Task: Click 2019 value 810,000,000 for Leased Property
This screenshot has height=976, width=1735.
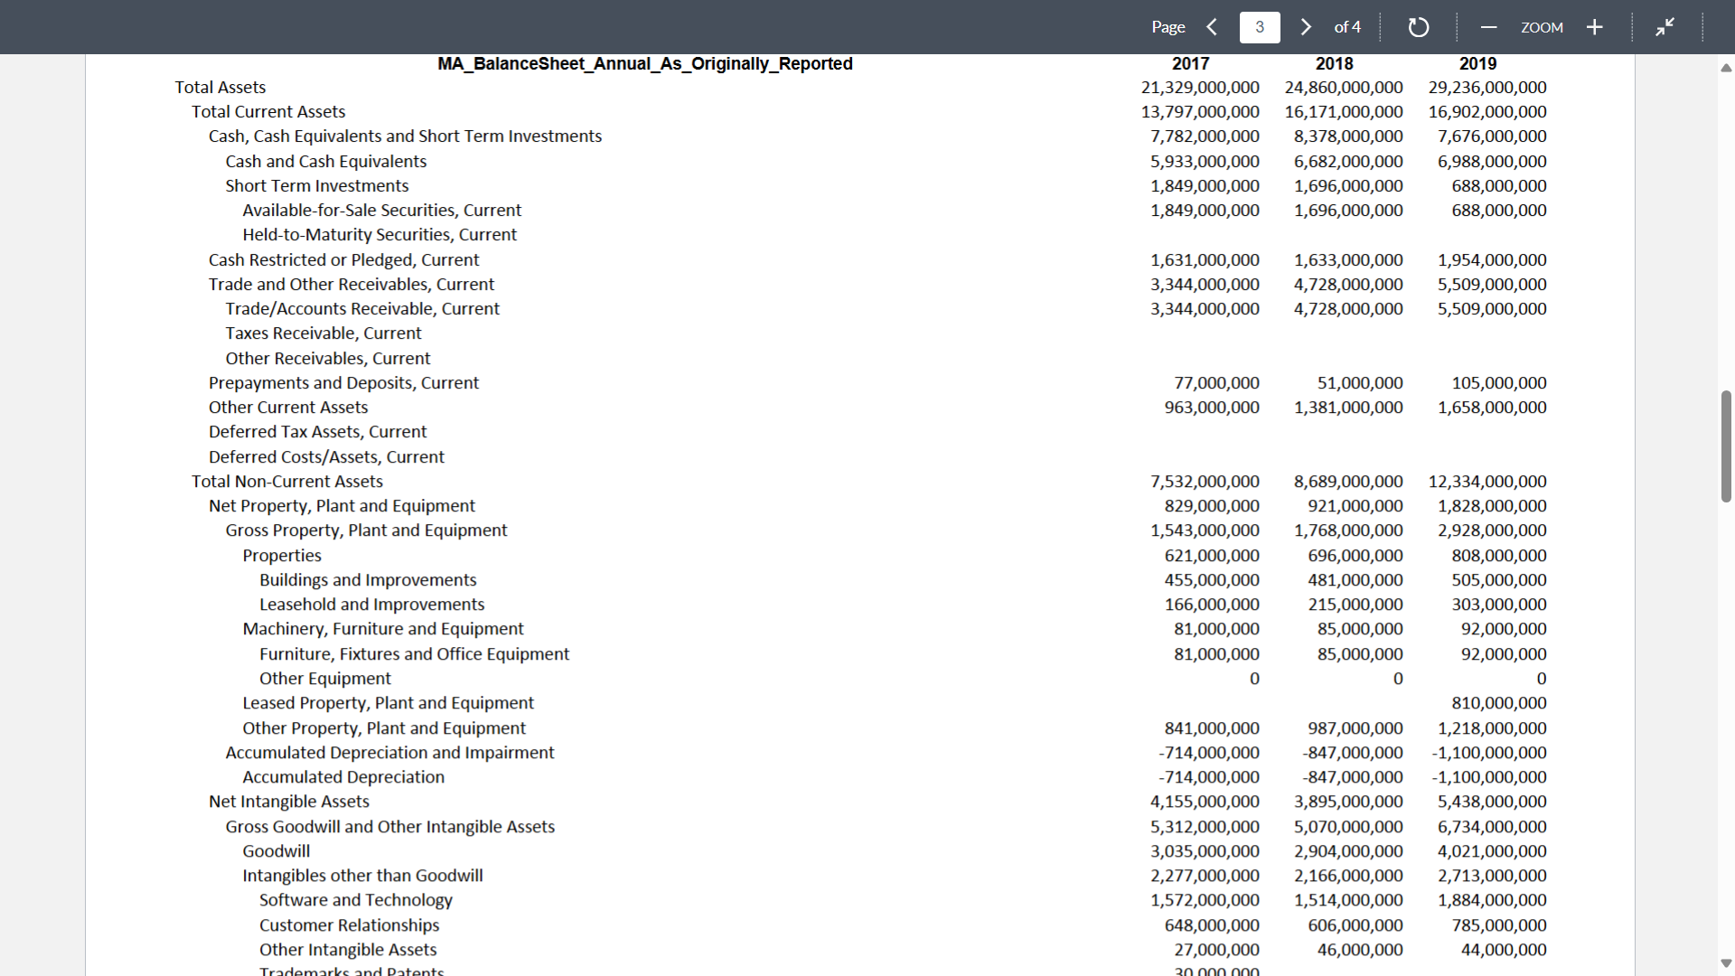Action: click(1499, 703)
